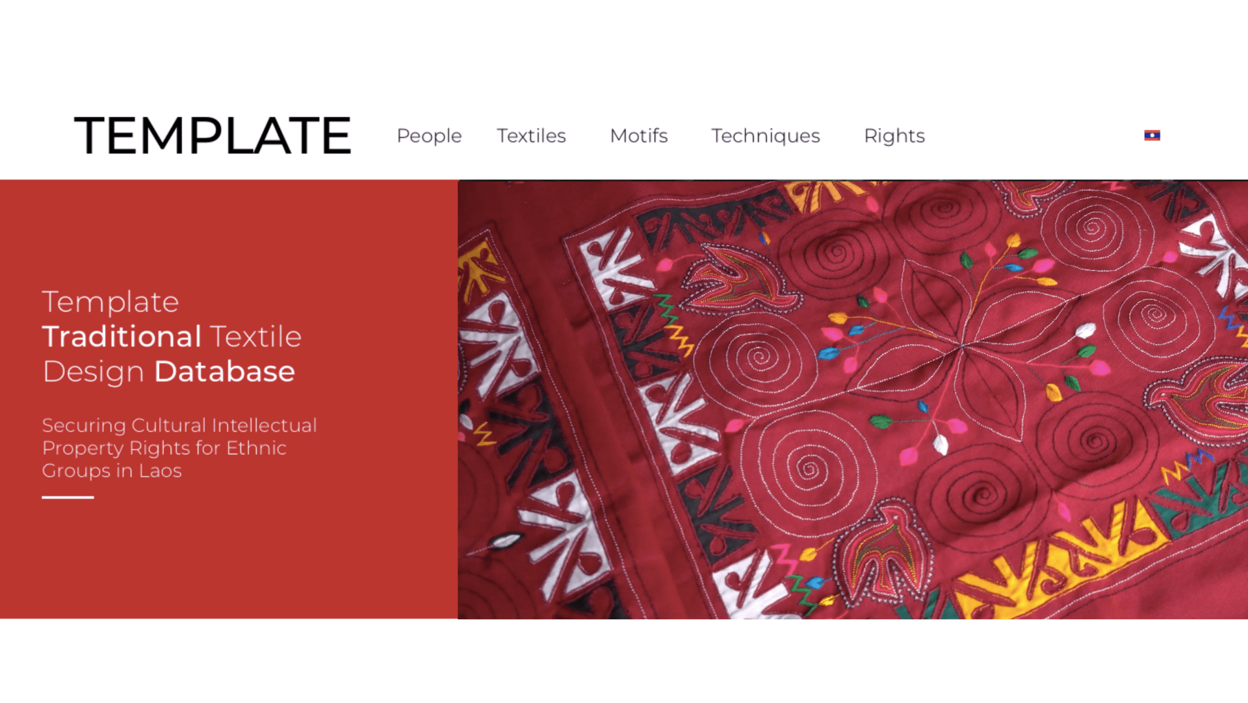
Task: Open the People menu item
Action: click(x=429, y=136)
